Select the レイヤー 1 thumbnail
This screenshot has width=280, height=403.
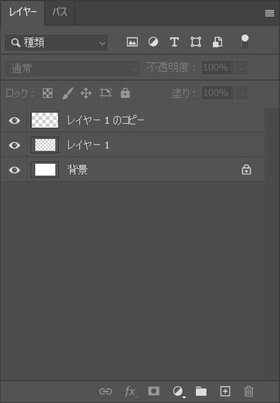click(x=45, y=145)
